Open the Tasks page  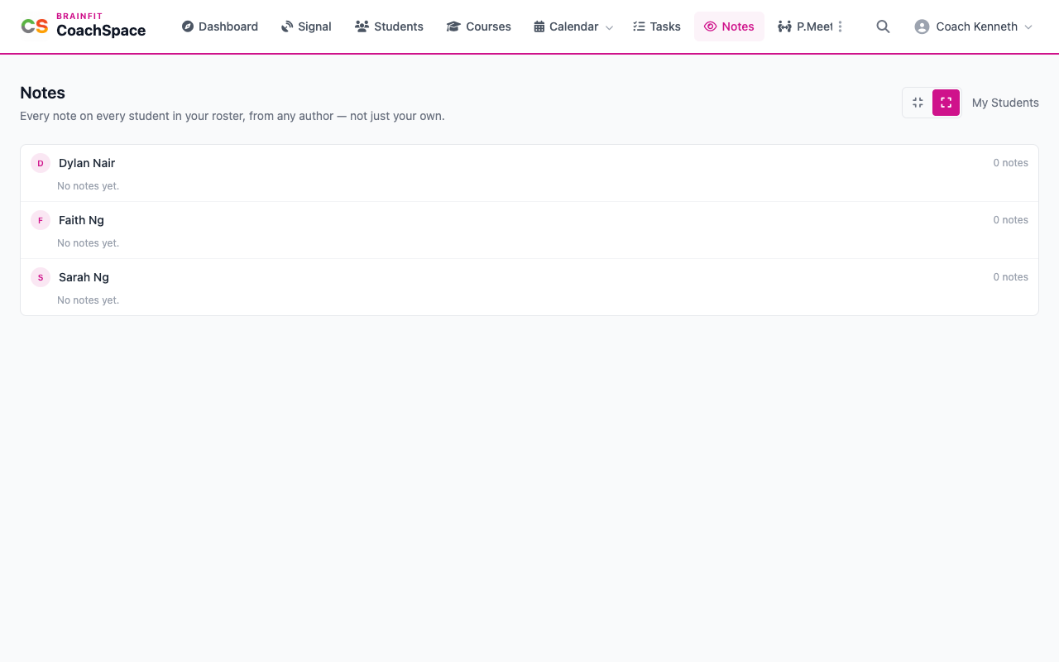(657, 26)
